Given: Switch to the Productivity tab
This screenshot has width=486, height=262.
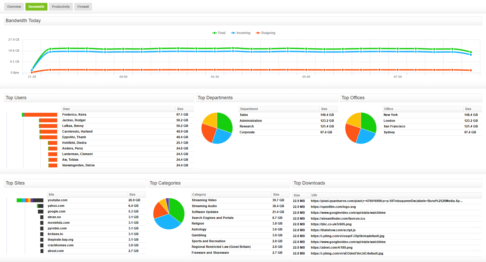Looking at the screenshot, I should (61, 7).
